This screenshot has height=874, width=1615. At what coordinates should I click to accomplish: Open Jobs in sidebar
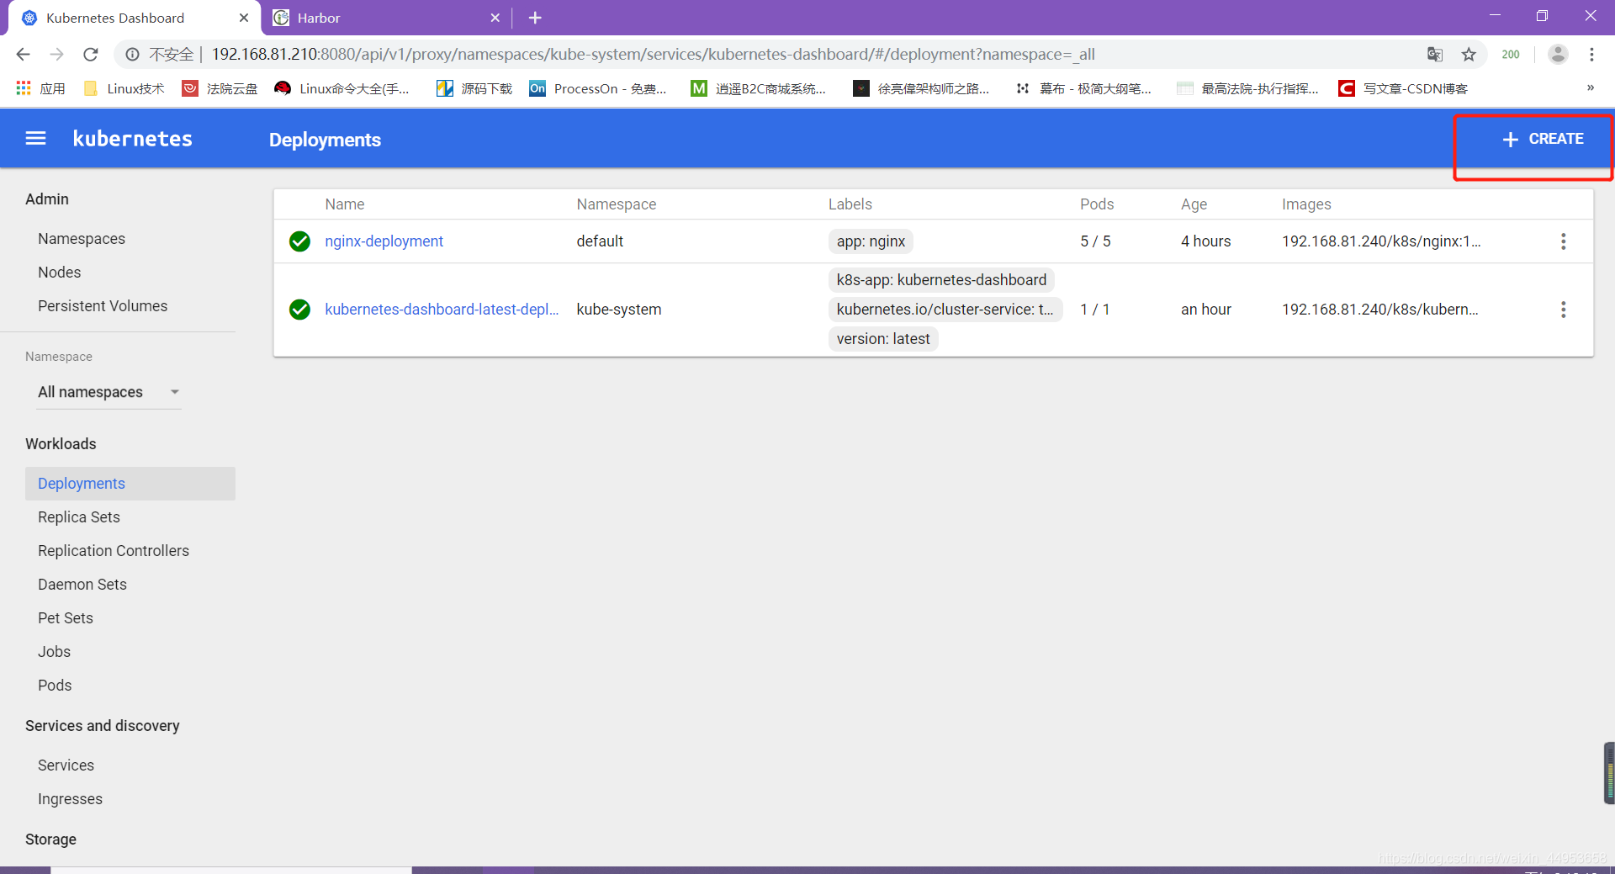pos(54,652)
